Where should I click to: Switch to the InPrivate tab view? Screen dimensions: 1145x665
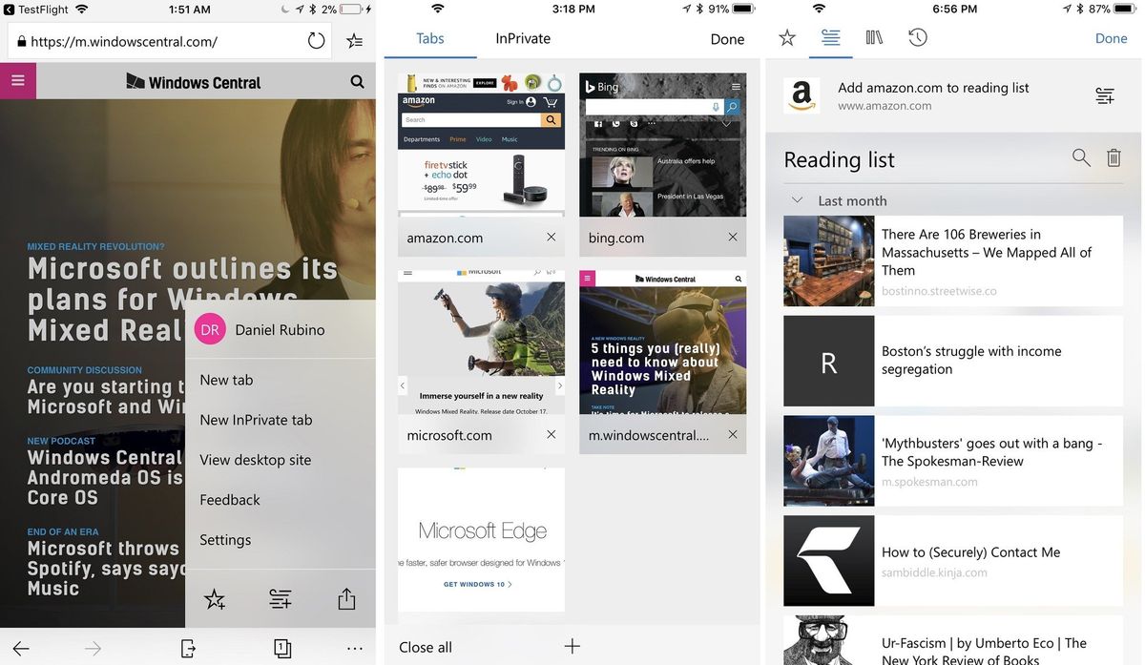click(522, 38)
